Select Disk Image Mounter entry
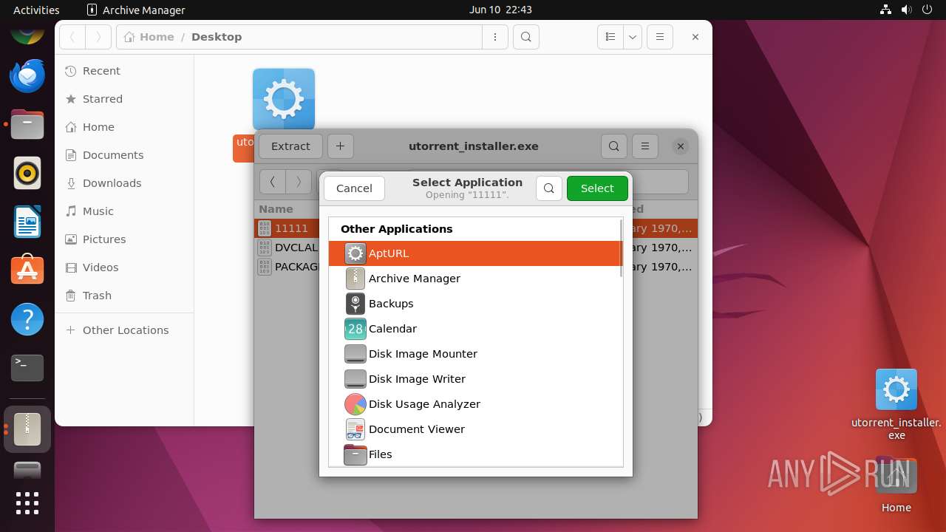Viewport: 946px width, 532px height. tap(474, 354)
